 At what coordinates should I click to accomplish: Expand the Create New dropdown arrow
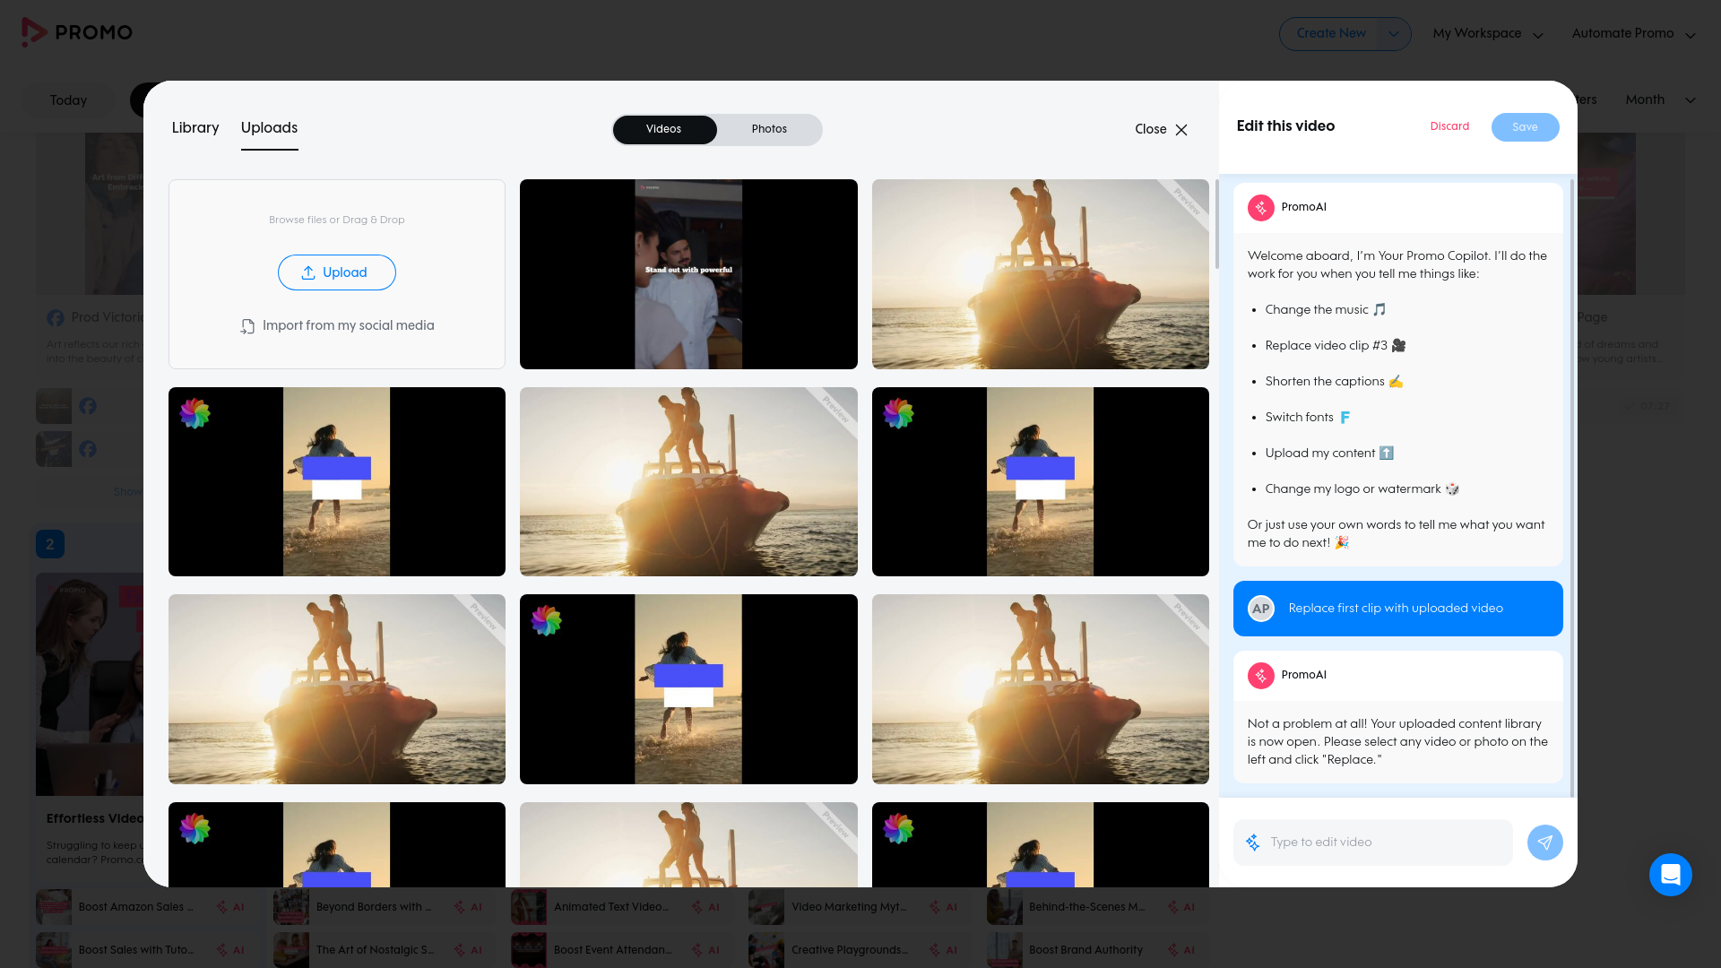(x=1393, y=34)
